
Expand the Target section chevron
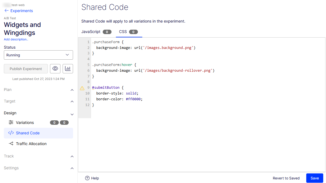[x=72, y=101]
